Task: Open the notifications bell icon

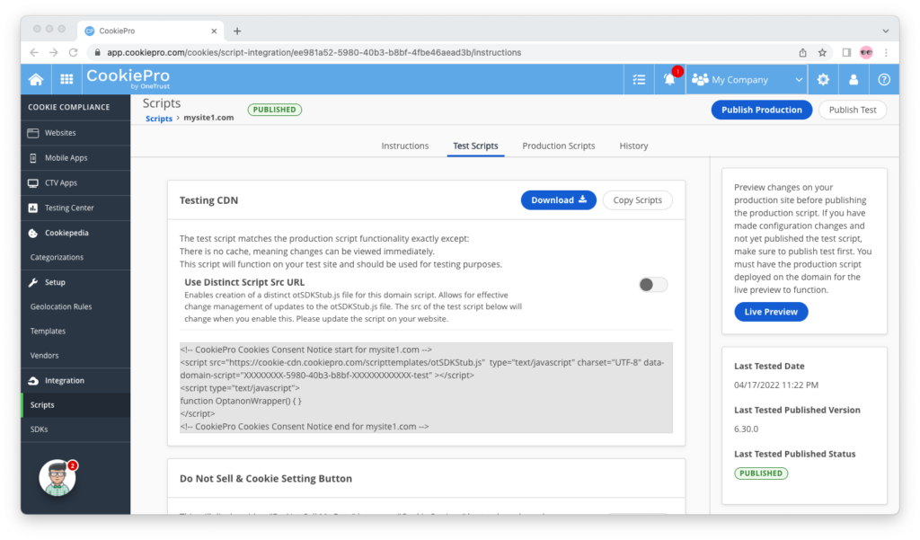Action: pos(669,79)
